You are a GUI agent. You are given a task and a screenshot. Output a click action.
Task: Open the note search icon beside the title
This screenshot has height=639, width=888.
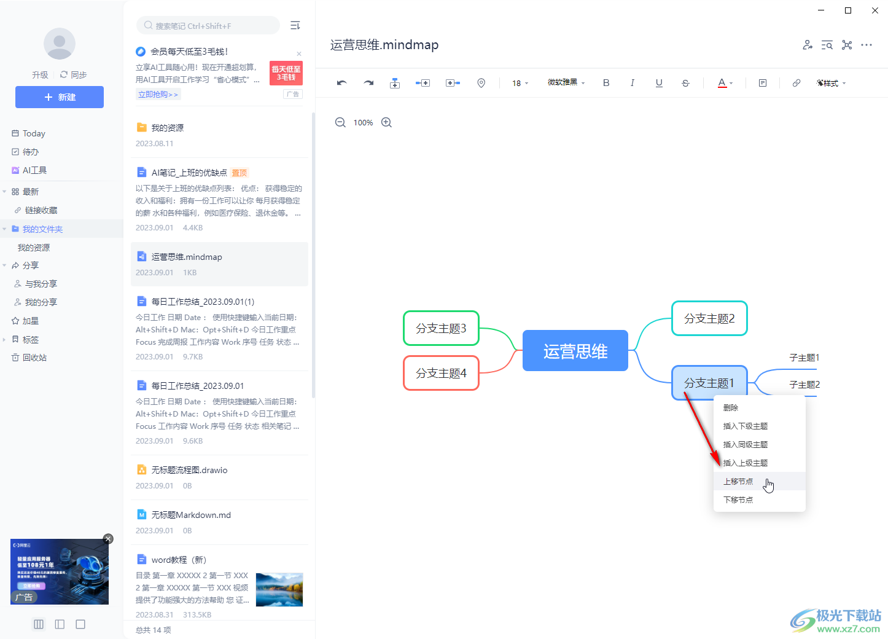(x=827, y=44)
